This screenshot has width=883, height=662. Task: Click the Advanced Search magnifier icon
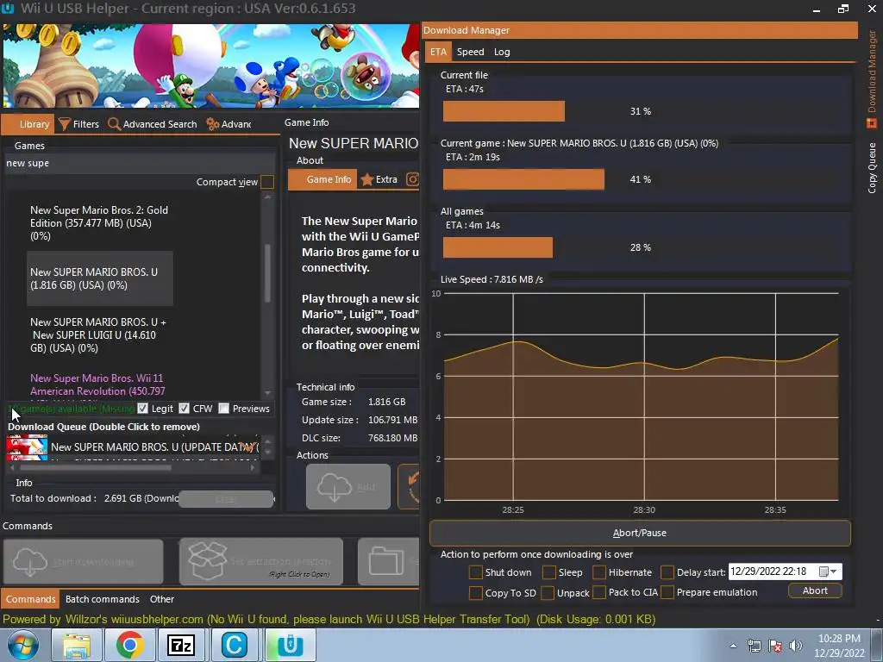point(114,124)
